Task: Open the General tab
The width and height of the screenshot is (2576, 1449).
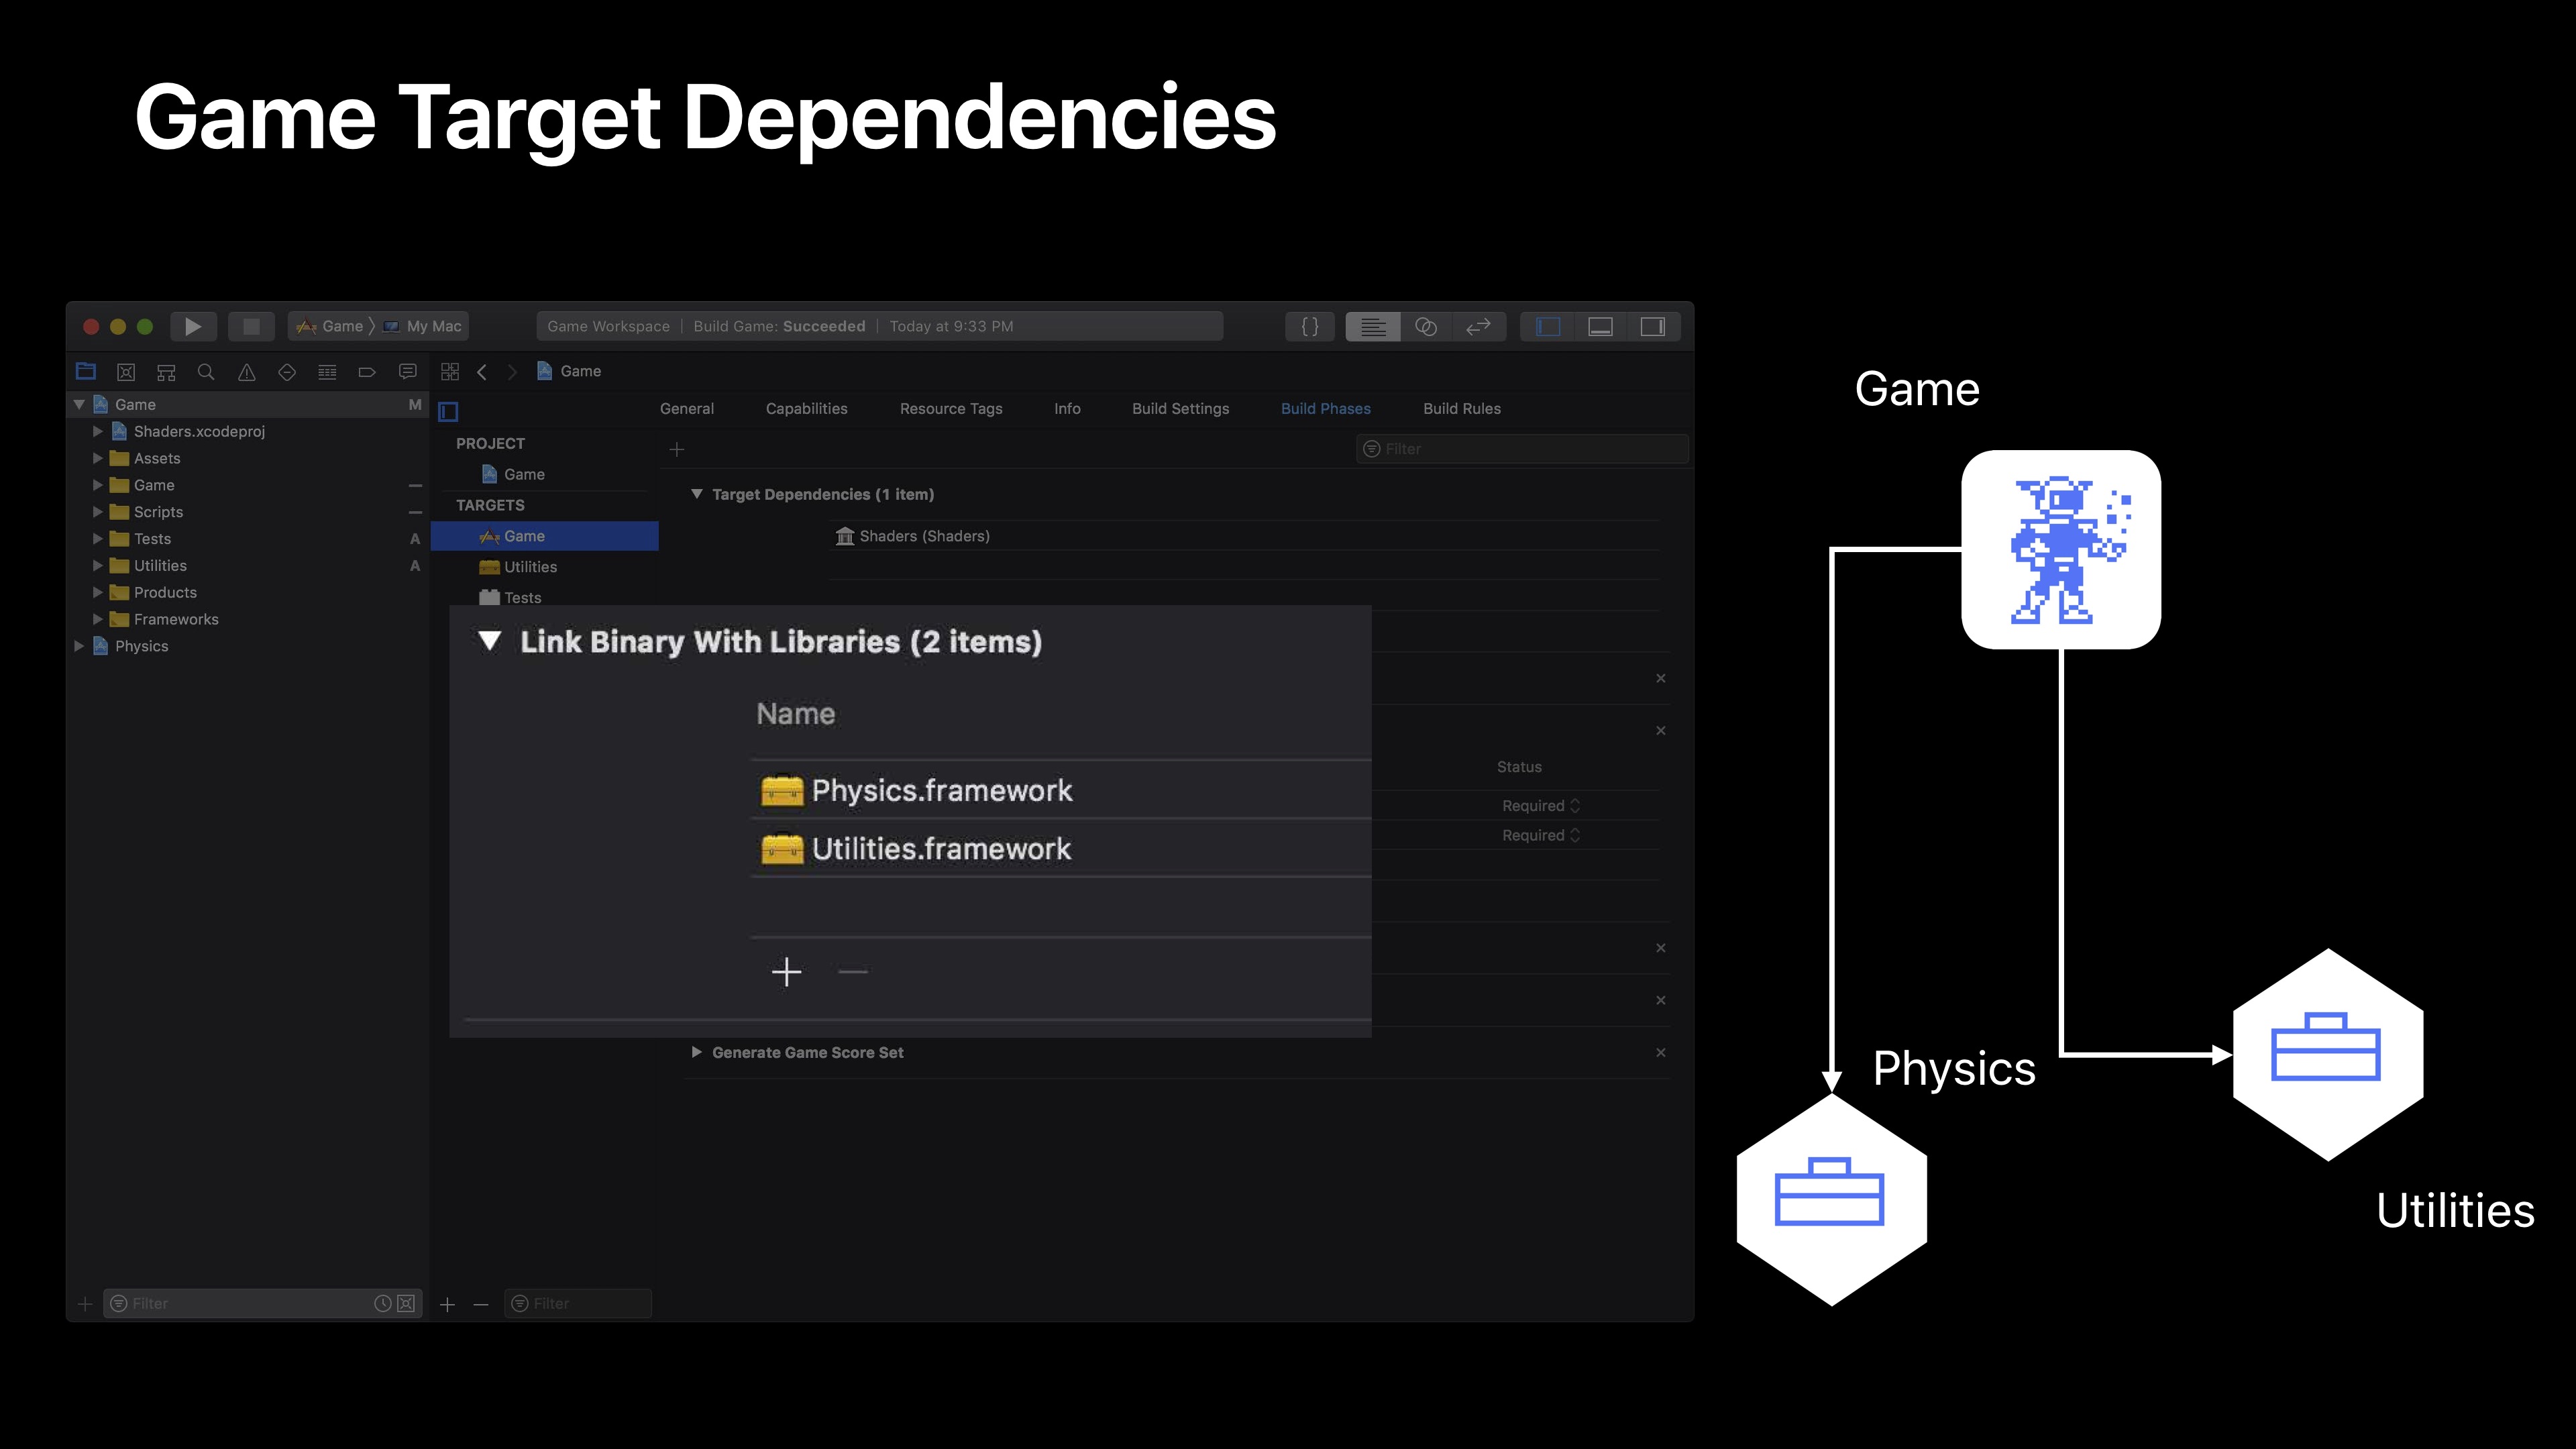Action: [686, 409]
